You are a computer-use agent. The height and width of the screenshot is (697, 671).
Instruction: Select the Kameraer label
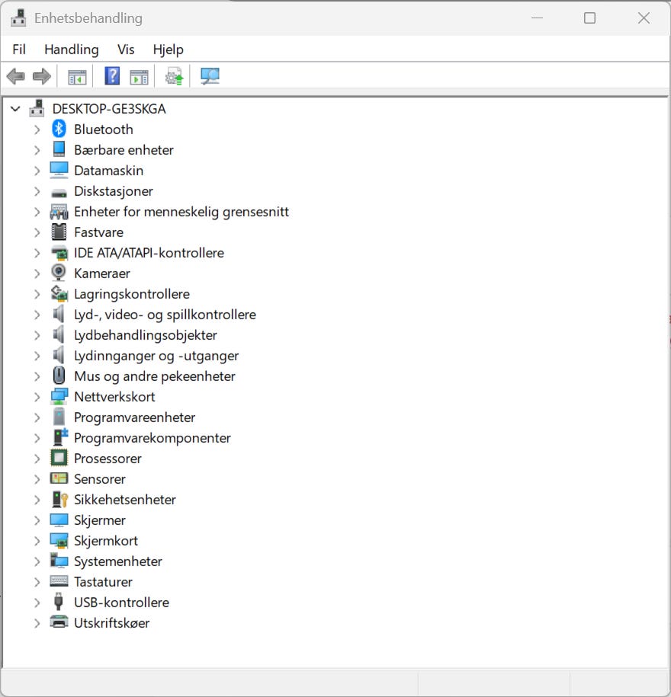102,273
